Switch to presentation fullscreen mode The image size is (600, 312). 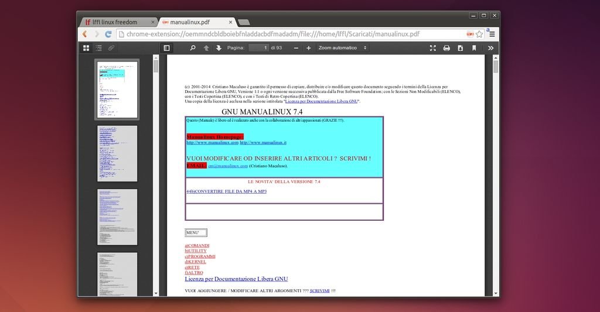click(x=433, y=48)
